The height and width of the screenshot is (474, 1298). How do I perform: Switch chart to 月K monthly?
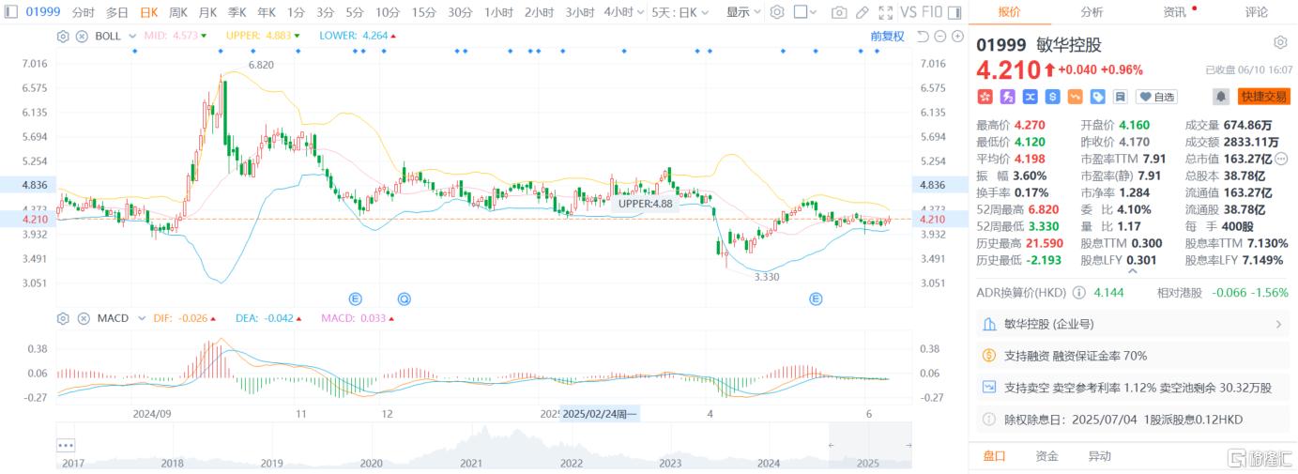[207, 12]
